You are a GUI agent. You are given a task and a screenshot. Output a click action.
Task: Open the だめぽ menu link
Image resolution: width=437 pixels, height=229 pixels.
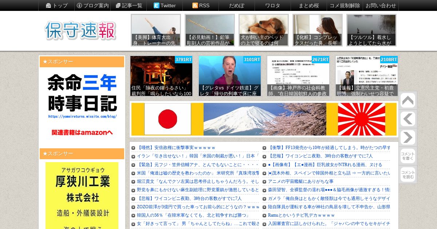coord(237,5)
